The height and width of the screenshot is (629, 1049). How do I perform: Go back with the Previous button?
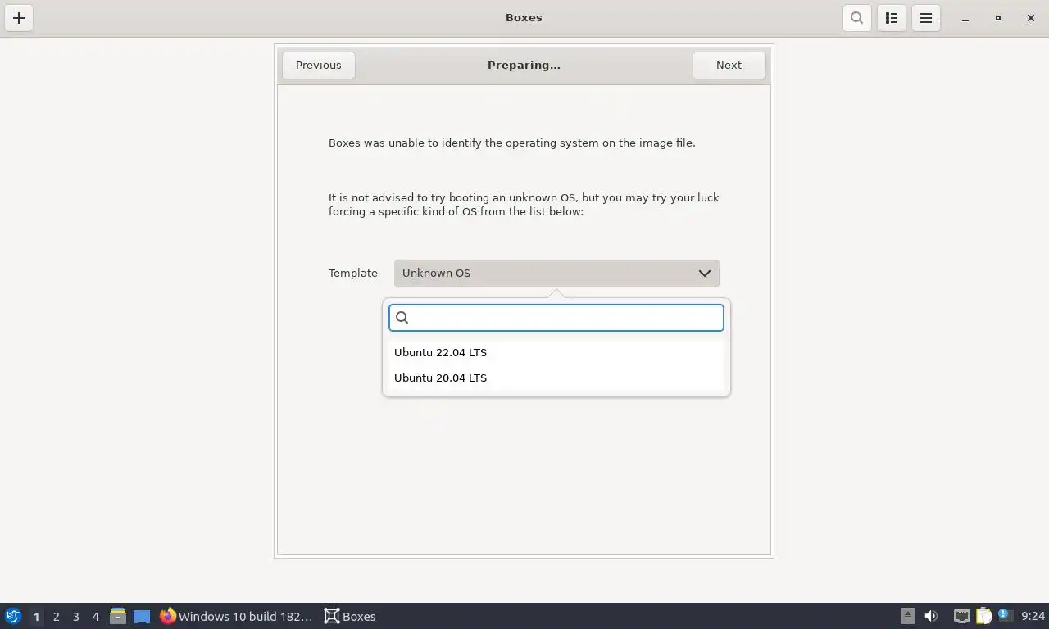point(319,66)
